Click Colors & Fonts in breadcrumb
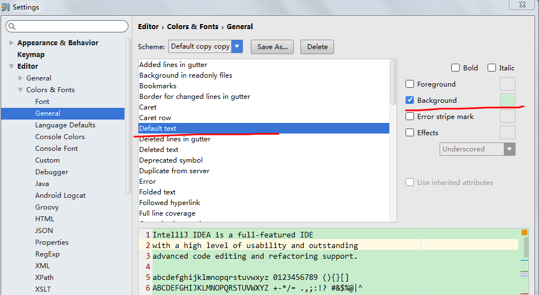This screenshot has width=539, height=295. (193, 26)
